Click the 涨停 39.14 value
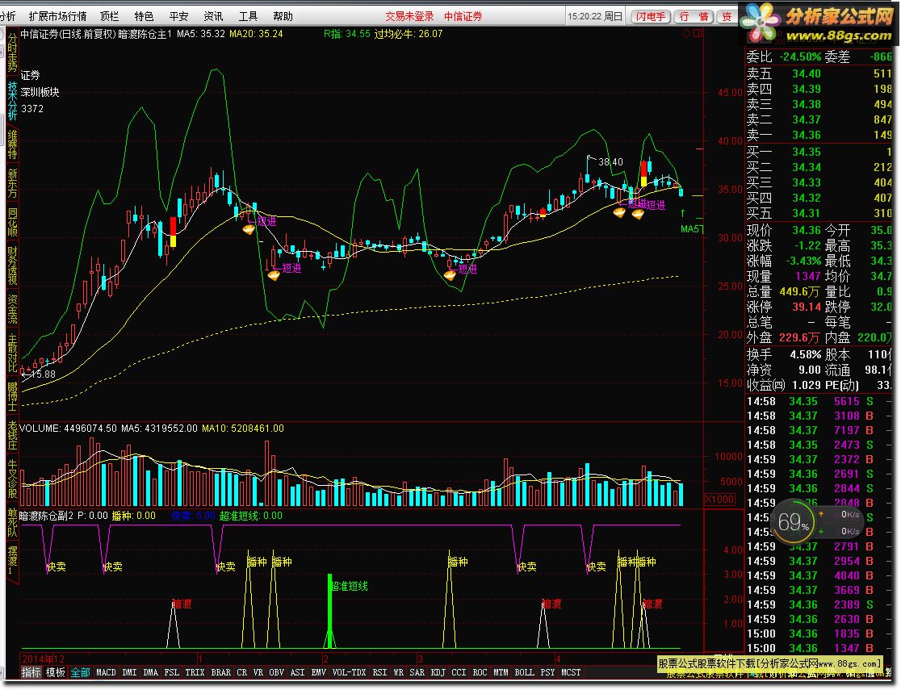The width and height of the screenshot is (901, 690). pos(807,307)
